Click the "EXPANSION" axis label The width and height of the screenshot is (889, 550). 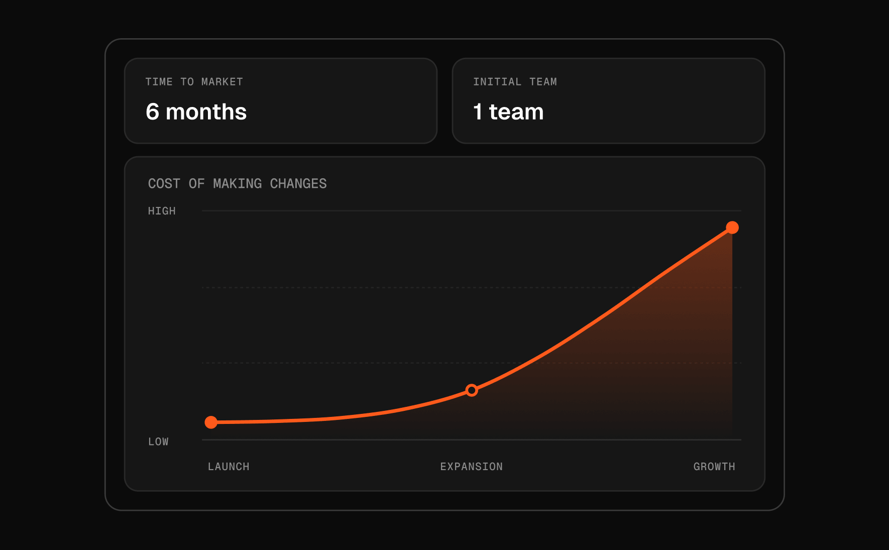click(472, 467)
